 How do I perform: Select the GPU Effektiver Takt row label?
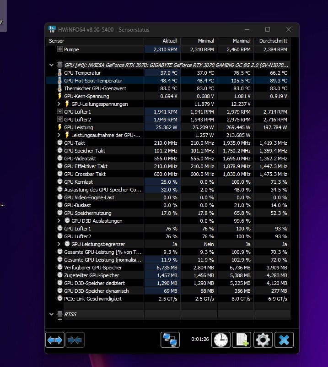(86, 166)
